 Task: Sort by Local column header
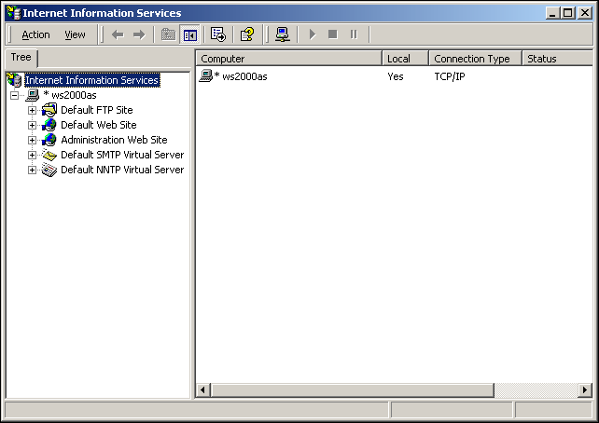pos(405,59)
